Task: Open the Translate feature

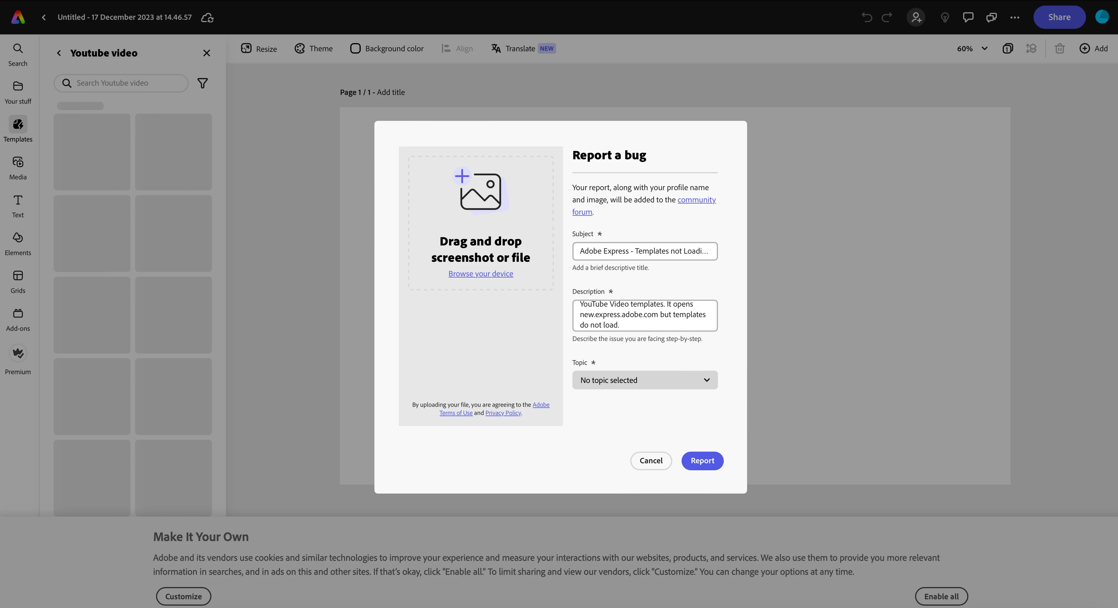Action: 523,49
